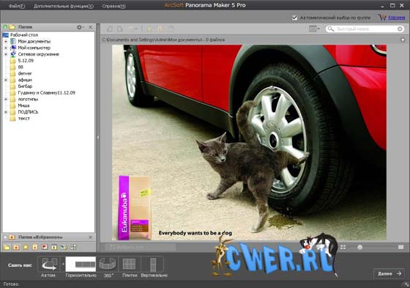Viewport: 410px width, 288px height.
Task: Select the denver folder in tree
Action: pyautogui.click(x=25, y=73)
